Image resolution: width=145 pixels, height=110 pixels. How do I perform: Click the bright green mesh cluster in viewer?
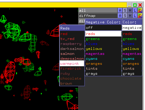(x=12, y=31)
